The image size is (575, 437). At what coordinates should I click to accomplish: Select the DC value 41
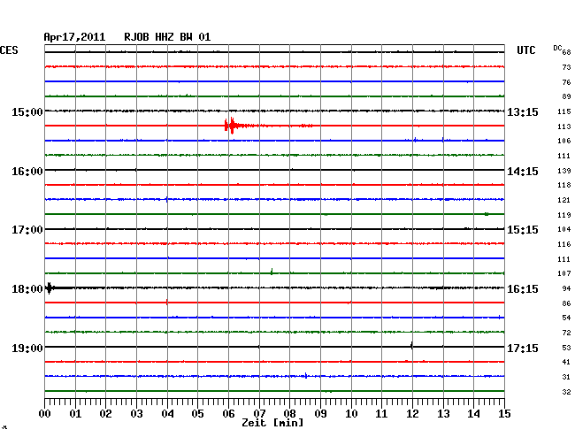tap(566, 362)
